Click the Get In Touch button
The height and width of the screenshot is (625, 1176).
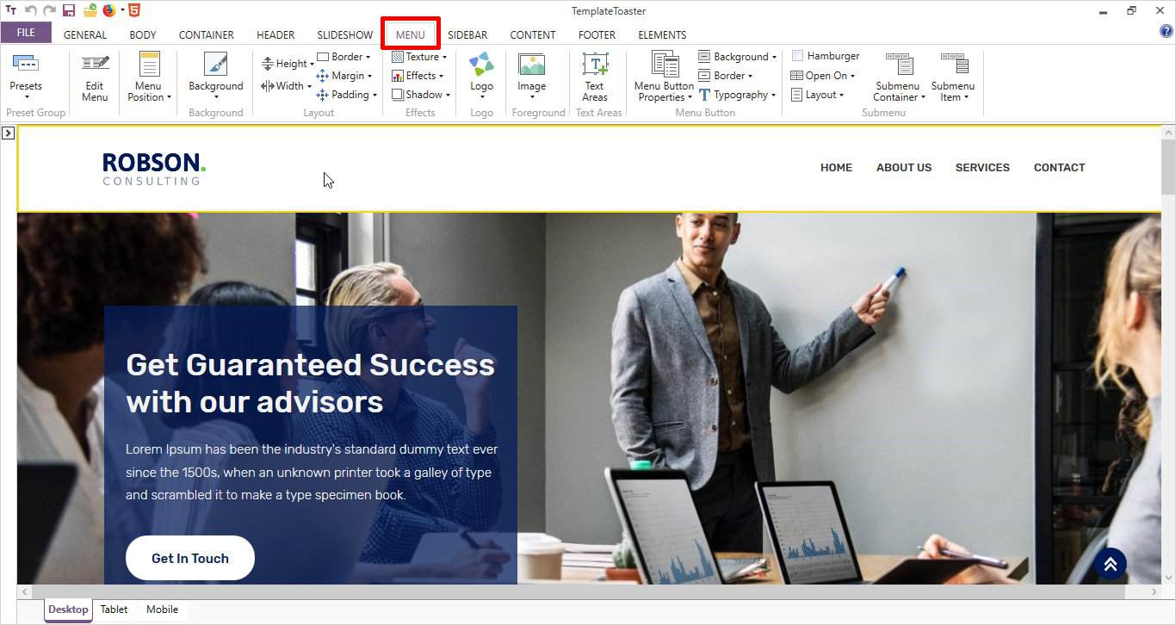[x=190, y=558]
